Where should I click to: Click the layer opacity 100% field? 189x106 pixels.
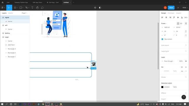coord(181,61)
